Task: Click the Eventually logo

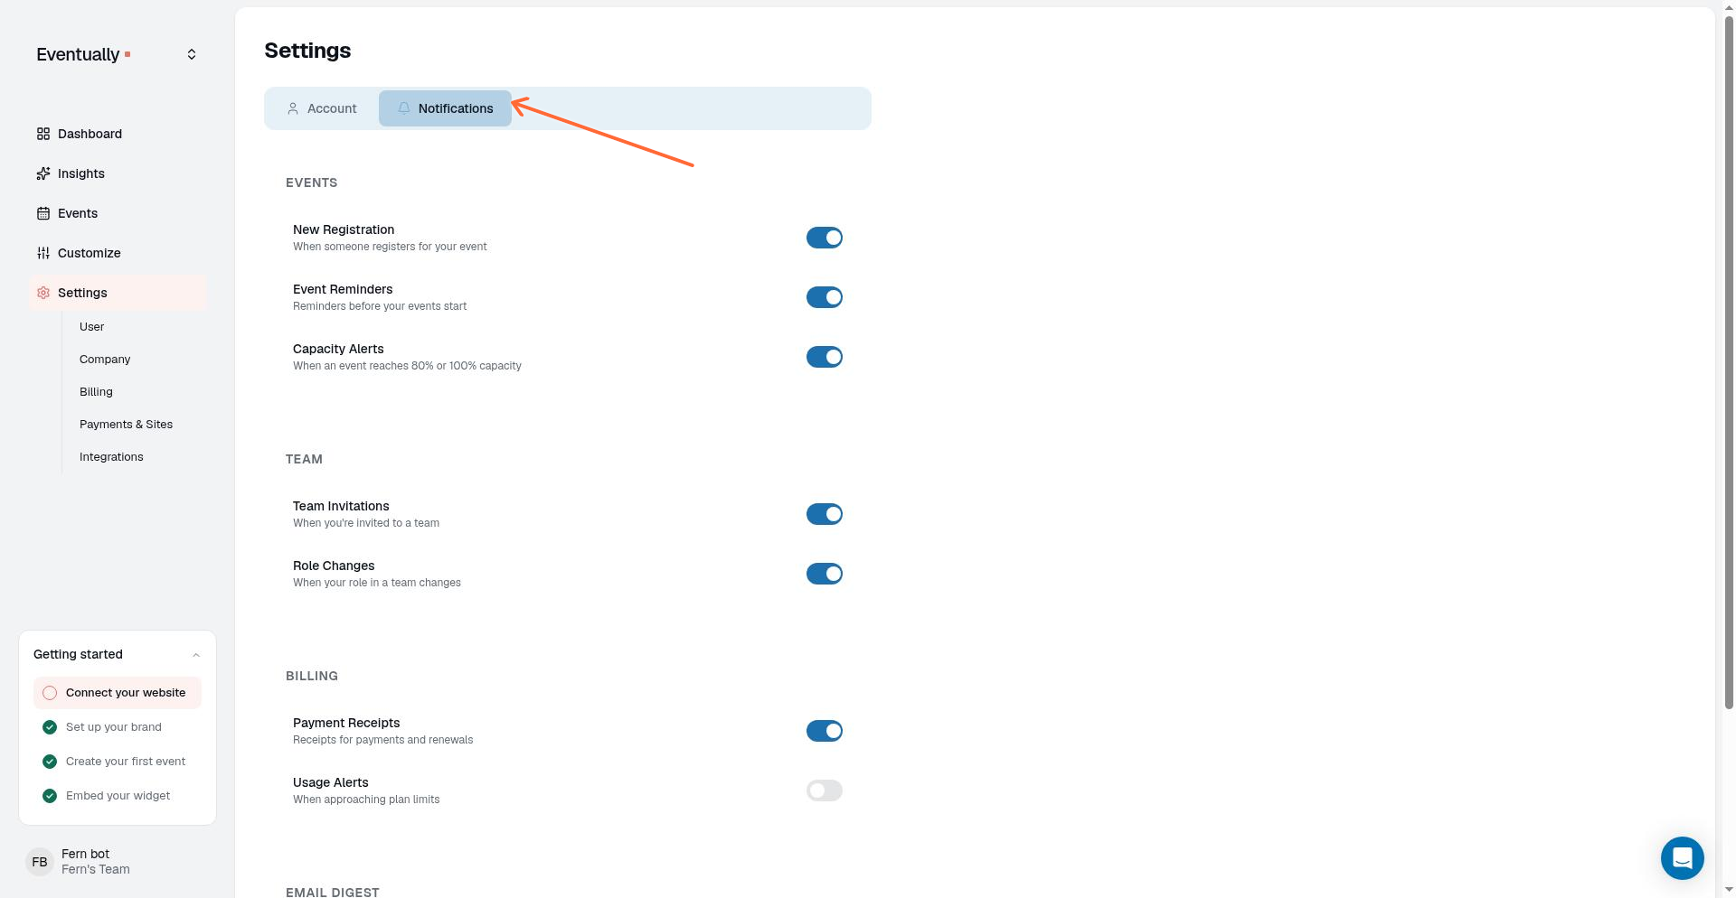Action: point(83,54)
